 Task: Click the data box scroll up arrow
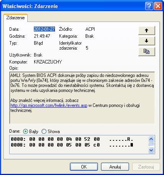pos(151,139)
